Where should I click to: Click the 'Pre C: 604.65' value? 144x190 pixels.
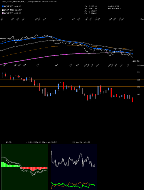click(x=90, y=13)
